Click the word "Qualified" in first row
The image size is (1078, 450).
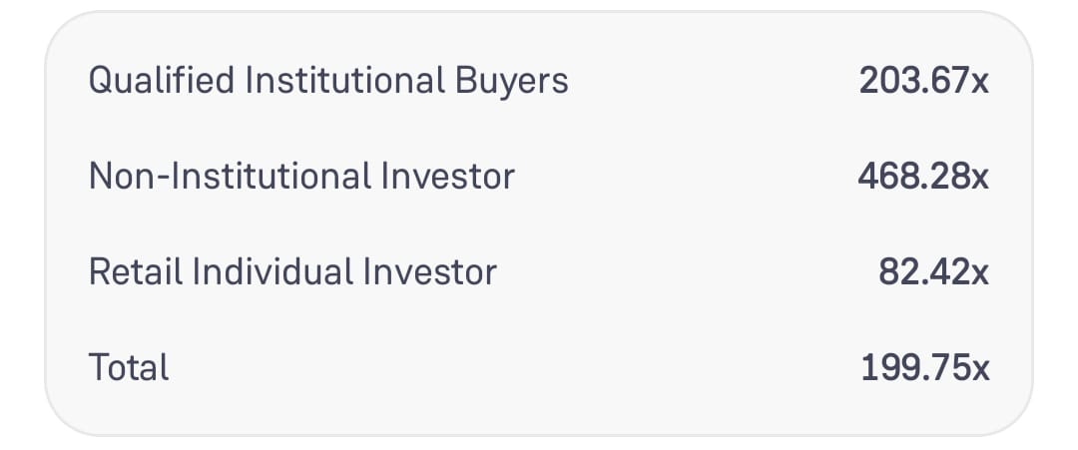(162, 81)
